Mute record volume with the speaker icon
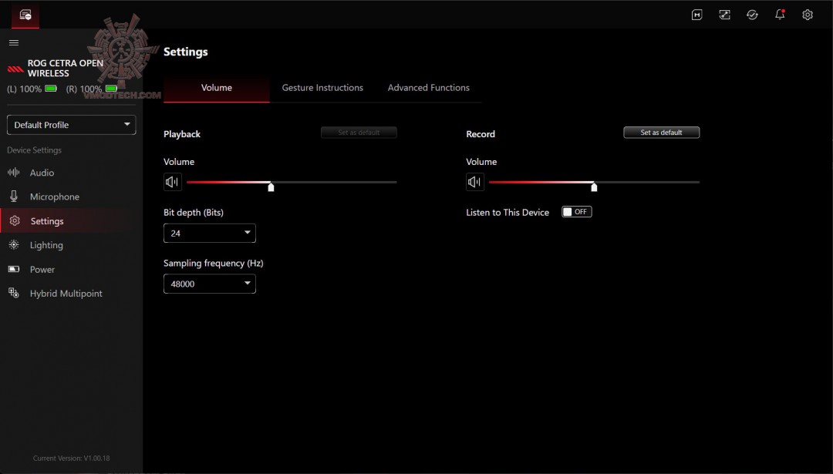This screenshot has width=833, height=474. pos(475,182)
